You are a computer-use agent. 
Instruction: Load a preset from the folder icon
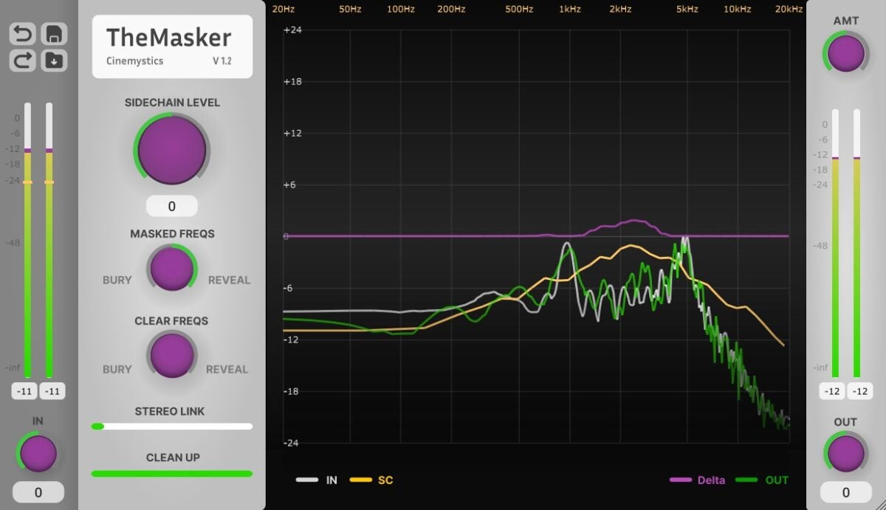point(52,61)
